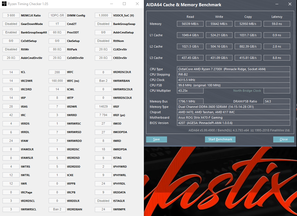Close the AIDA64 benchmark window via X

pyautogui.click(x=290, y=4)
